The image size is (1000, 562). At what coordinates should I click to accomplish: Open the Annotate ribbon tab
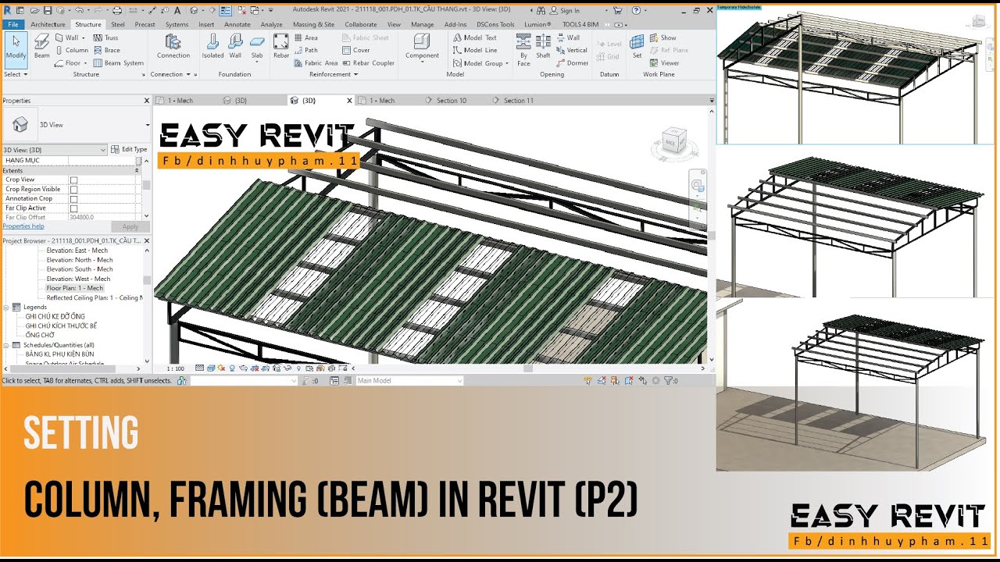237,24
